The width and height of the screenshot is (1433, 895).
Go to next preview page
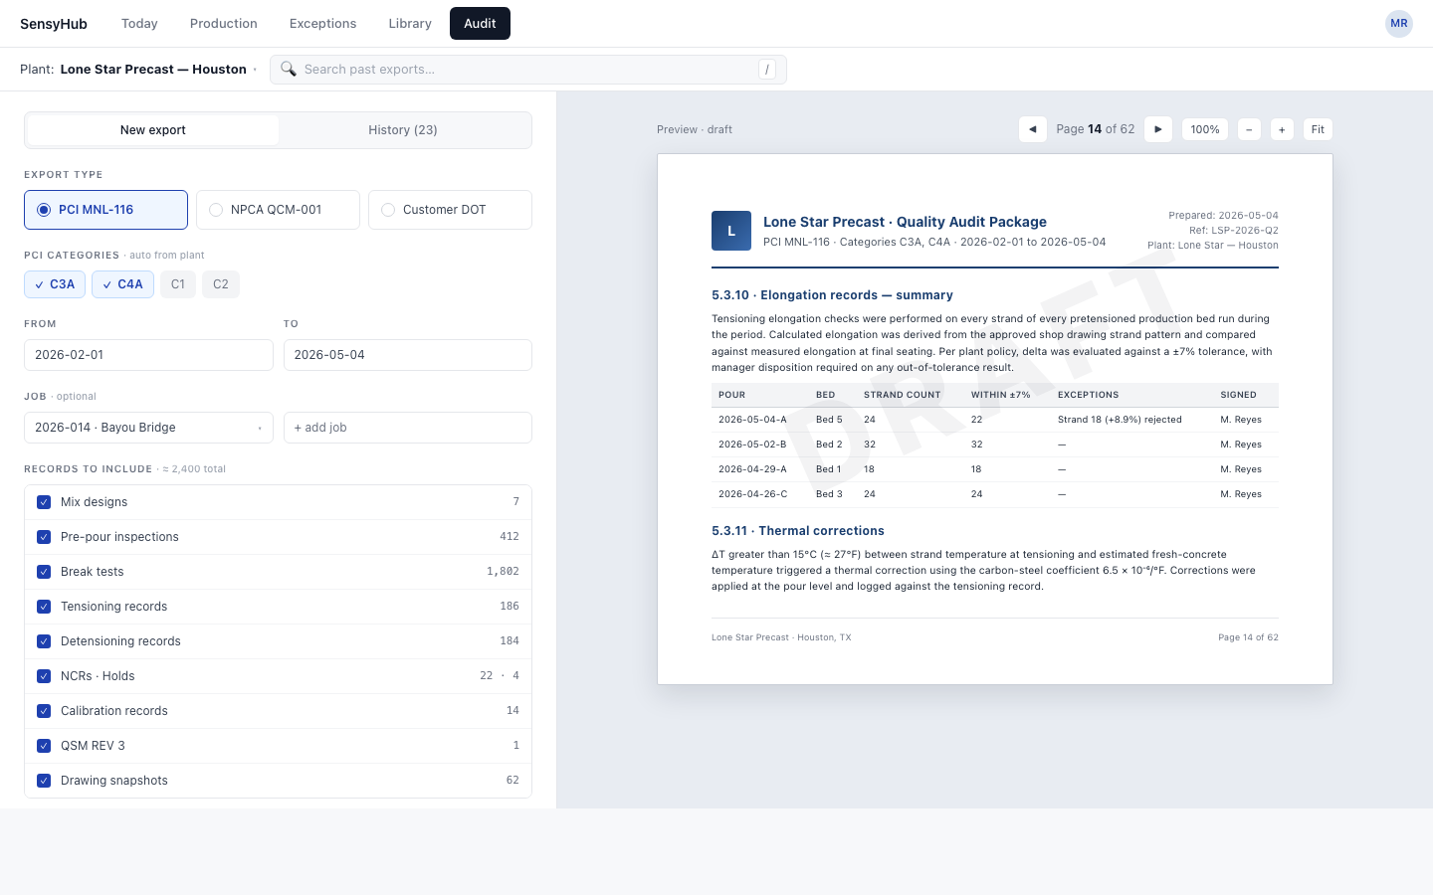(x=1158, y=129)
